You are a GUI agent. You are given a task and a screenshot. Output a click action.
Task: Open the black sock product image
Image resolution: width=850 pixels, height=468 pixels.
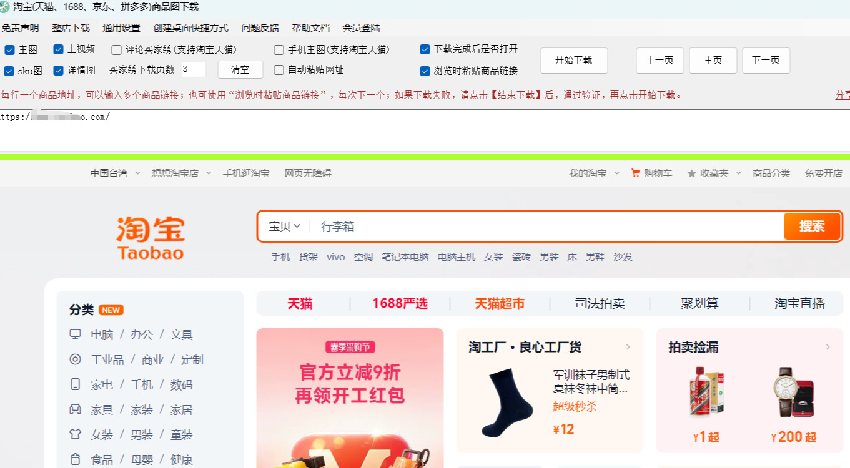tap(507, 402)
